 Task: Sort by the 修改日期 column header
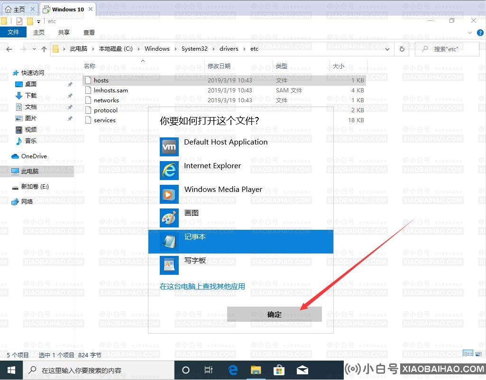click(x=219, y=66)
